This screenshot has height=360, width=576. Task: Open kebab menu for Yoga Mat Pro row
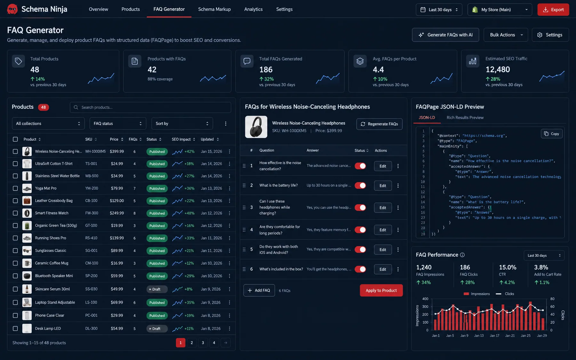(229, 188)
